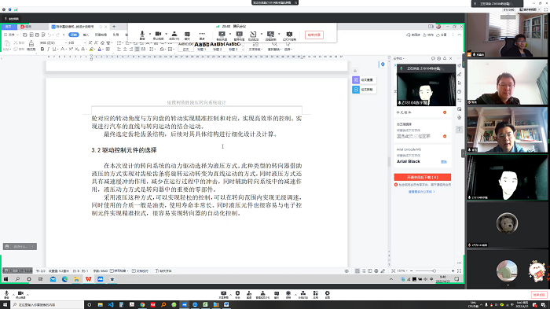
Task: Open the References ribbon tab
Action: (115, 35)
